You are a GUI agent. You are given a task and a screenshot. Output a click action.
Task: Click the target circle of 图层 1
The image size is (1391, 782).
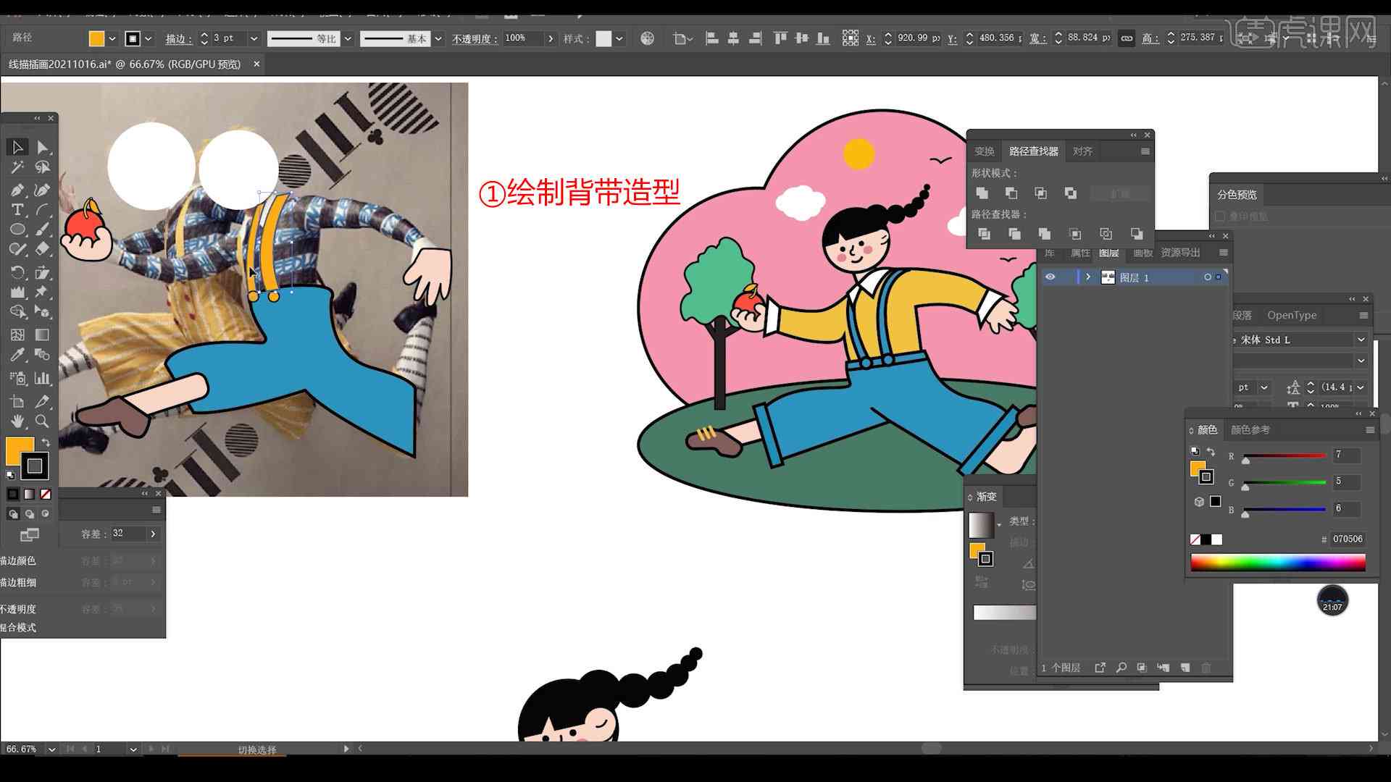coord(1207,277)
